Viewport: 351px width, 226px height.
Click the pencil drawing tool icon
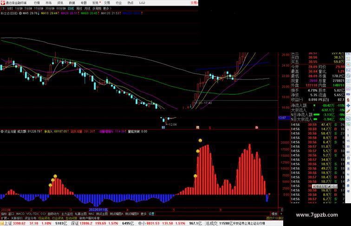(x=348, y=111)
